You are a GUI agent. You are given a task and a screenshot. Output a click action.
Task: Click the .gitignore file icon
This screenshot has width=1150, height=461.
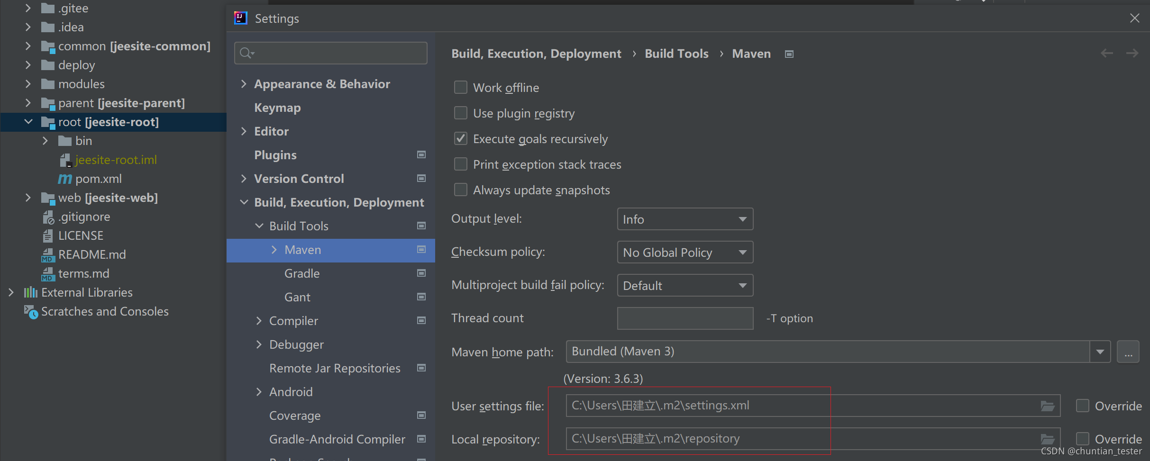[48, 217]
